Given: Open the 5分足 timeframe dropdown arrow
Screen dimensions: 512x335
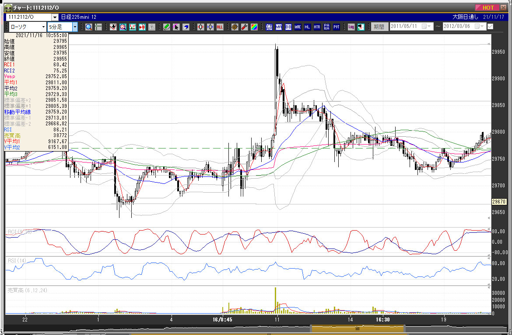Looking at the screenshot, I should pyautogui.click(x=75, y=27).
